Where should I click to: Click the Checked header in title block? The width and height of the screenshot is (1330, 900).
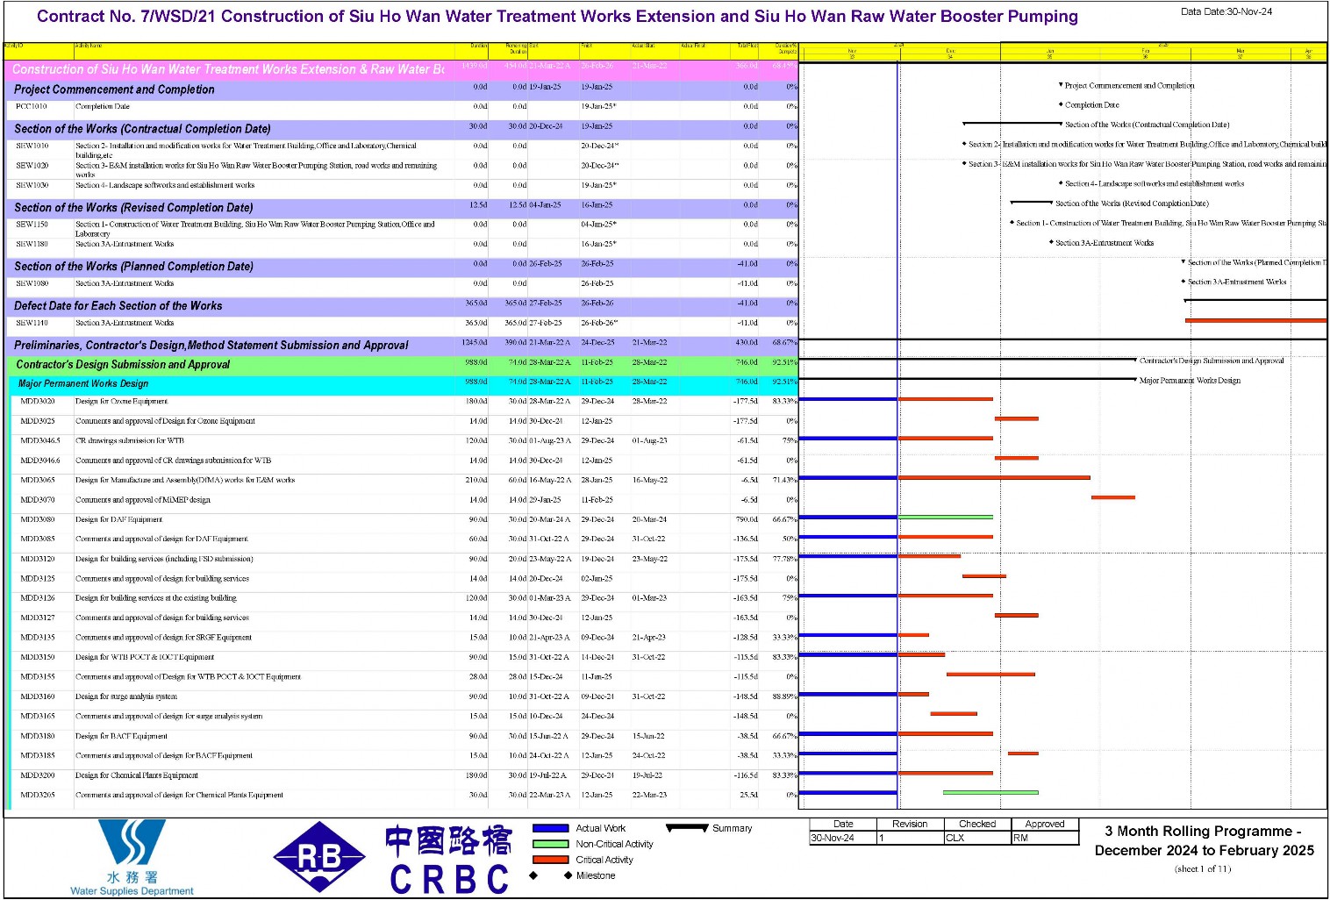977,824
